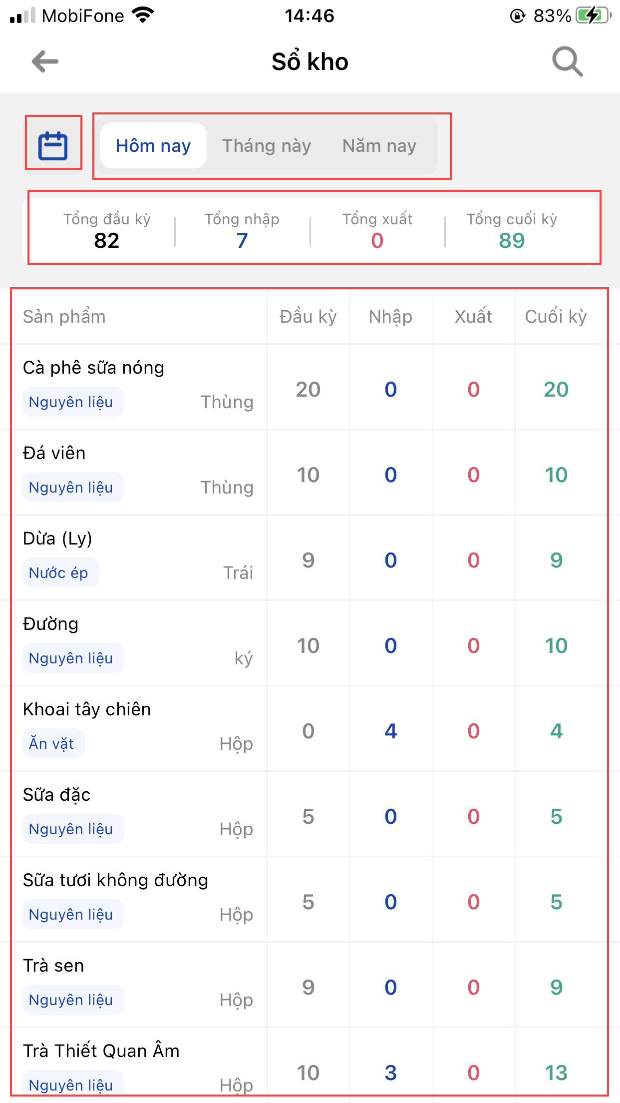Image resolution: width=620 pixels, height=1103 pixels.
Task: Switch to the Năm nay tab
Action: pos(379,146)
